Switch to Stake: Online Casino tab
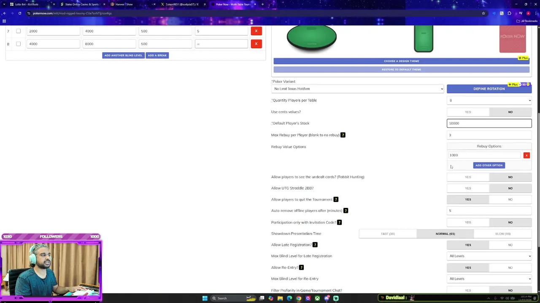The height and width of the screenshot is (303, 540). coord(82,4)
